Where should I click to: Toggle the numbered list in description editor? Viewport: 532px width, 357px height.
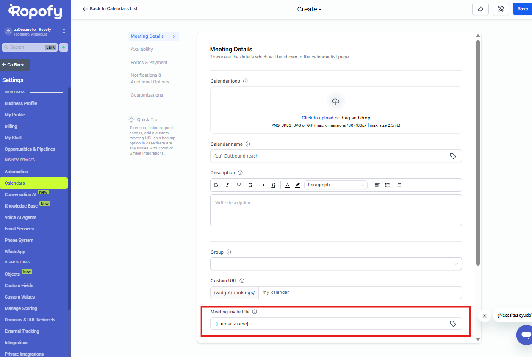pos(399,185)
